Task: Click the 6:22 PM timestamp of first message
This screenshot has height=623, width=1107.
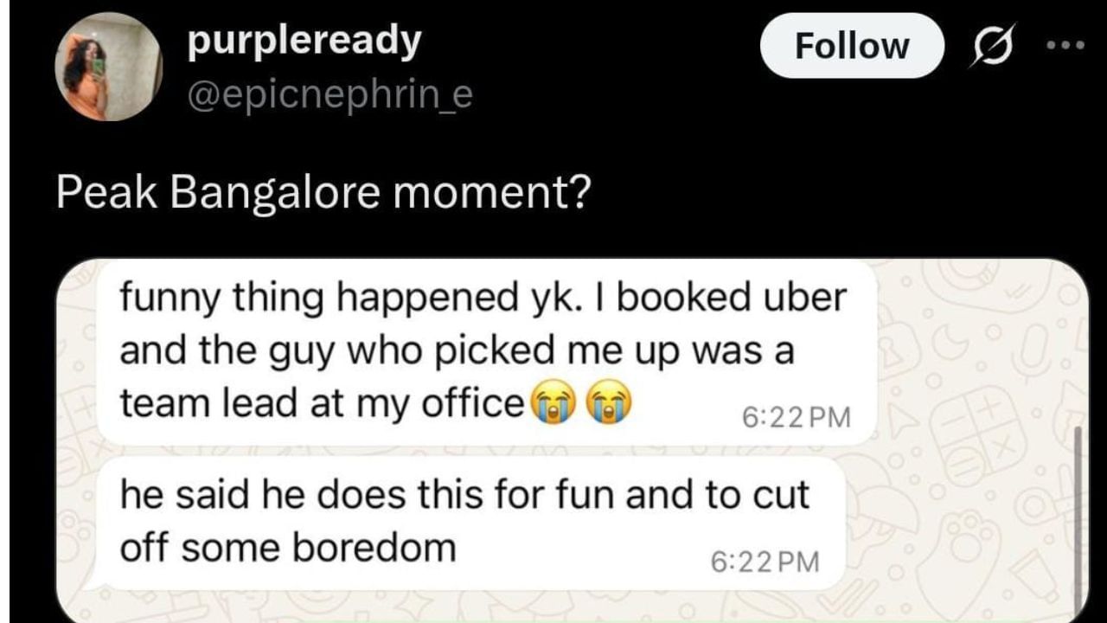Action: [797, 417]
